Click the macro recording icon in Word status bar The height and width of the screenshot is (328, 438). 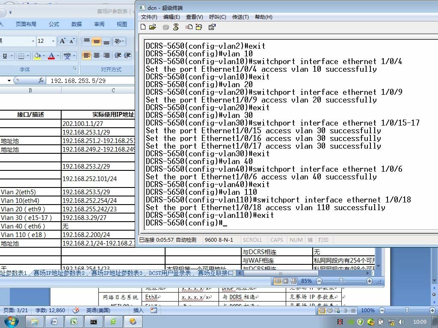(154, 310)
